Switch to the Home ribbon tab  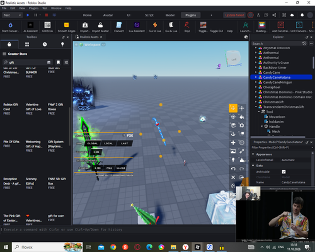87,15
